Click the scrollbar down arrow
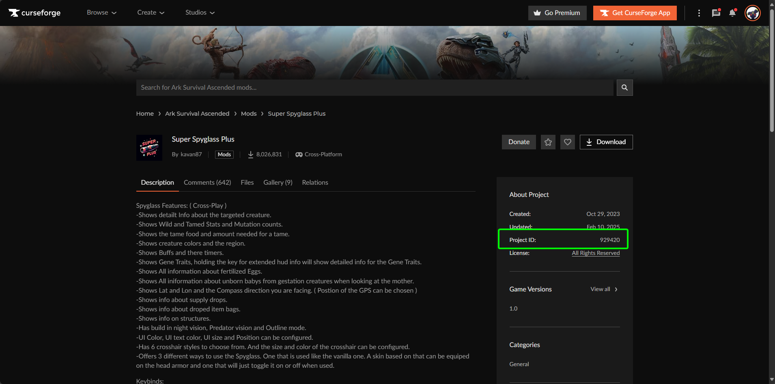 click(772, 380)
